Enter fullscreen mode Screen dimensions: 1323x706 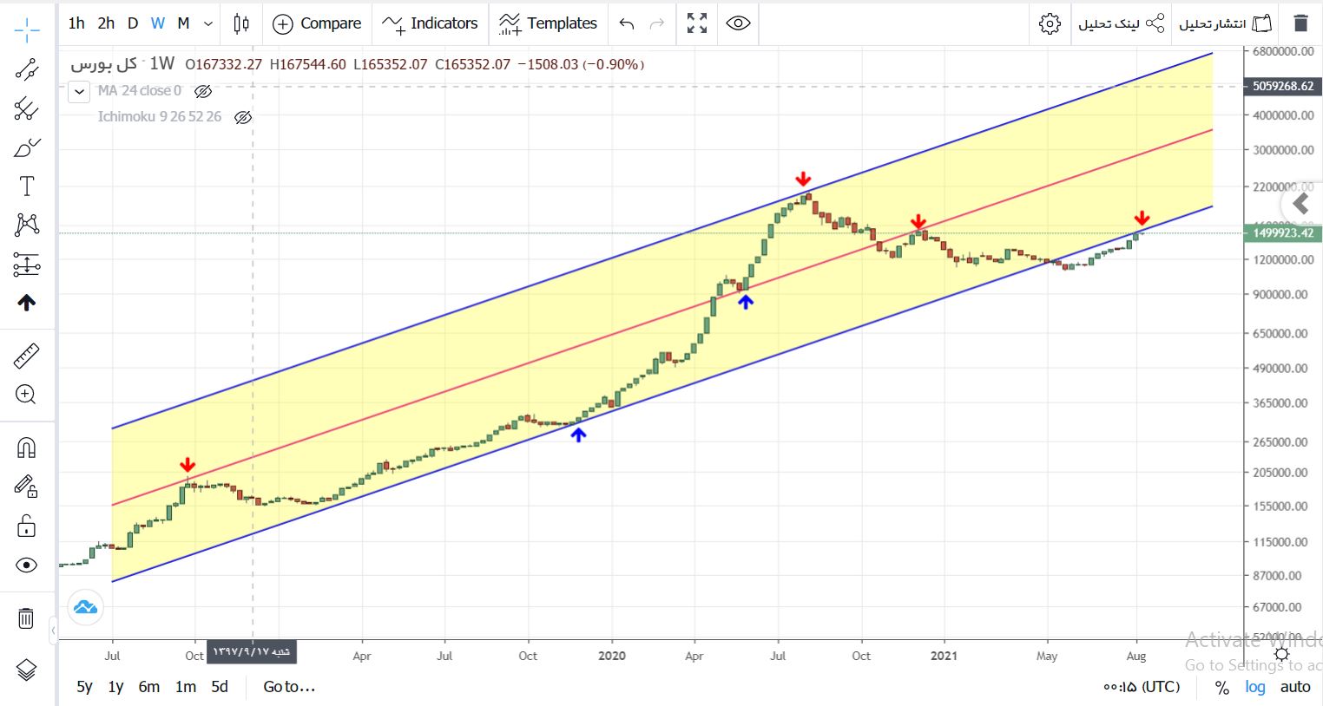tap(697, 23)
